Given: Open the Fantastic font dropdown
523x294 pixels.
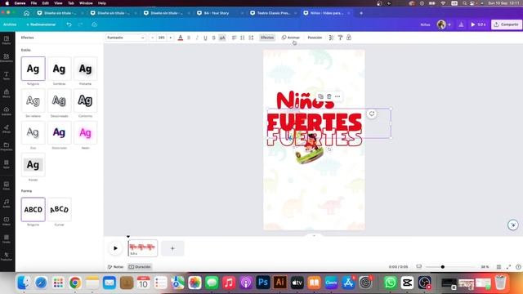Looking at the screenshot, I should [126, 38].
